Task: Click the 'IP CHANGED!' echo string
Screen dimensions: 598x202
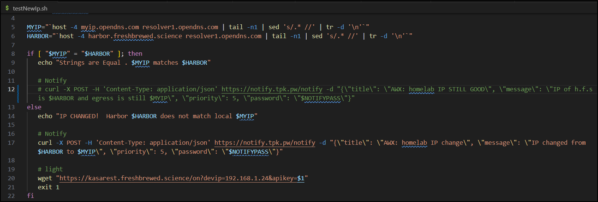Action: (79, 116)
